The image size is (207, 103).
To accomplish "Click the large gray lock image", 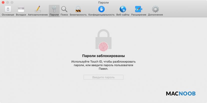I will (103, 39).
